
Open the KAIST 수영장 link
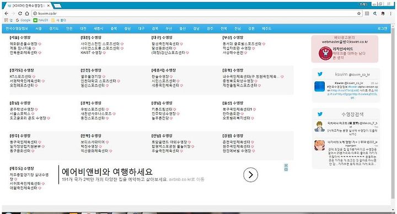91,53
